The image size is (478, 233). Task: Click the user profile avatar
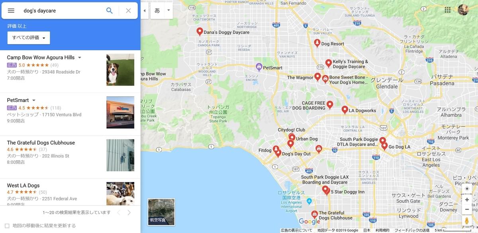point(463,10)
